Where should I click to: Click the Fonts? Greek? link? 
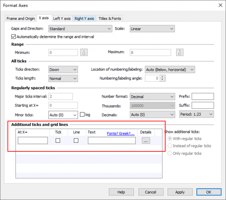(x=121, y=133)
